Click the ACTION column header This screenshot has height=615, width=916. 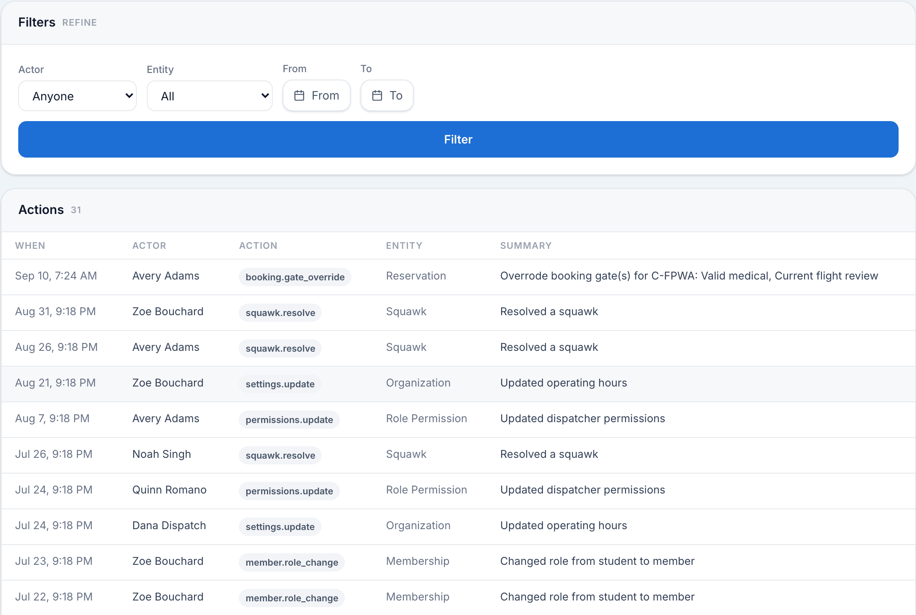(258, 246)
